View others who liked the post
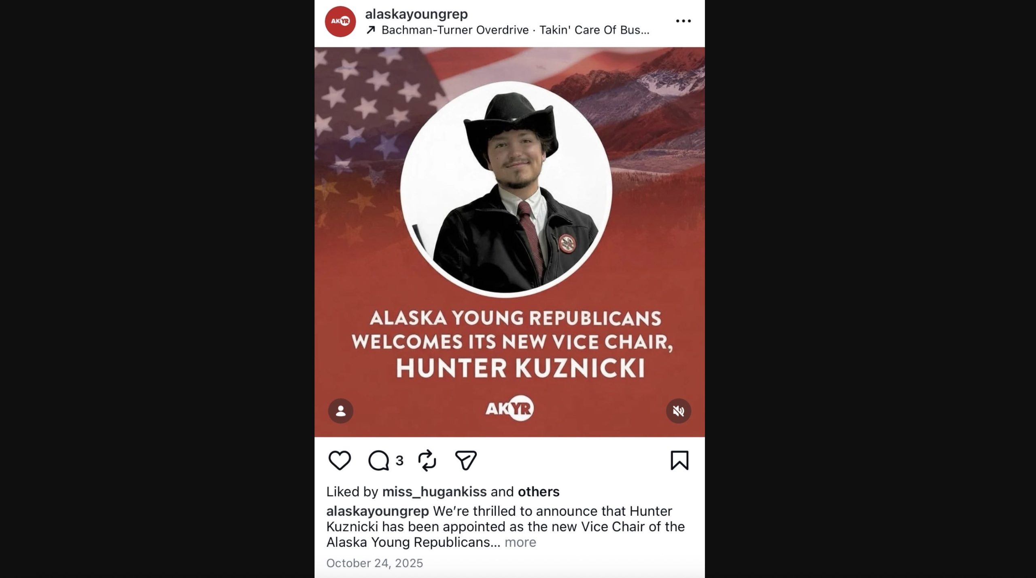 pyautogui.click(x=539, y=492)
